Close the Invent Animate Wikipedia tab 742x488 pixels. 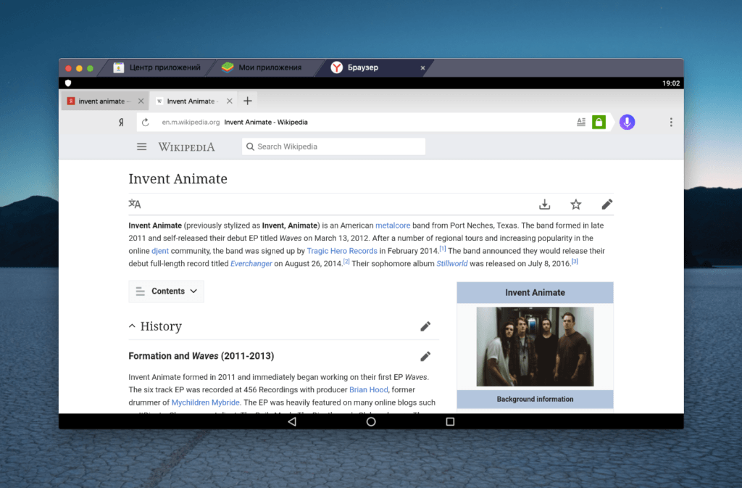pos(230,102)
